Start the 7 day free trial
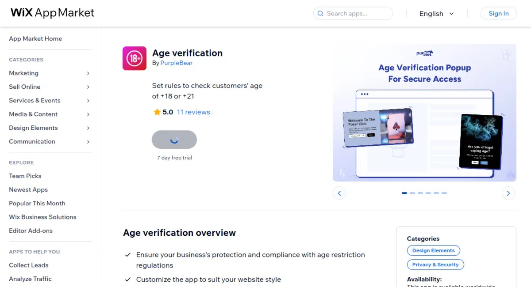The width and height of the screenshot is (531, 287). point(174,140)
